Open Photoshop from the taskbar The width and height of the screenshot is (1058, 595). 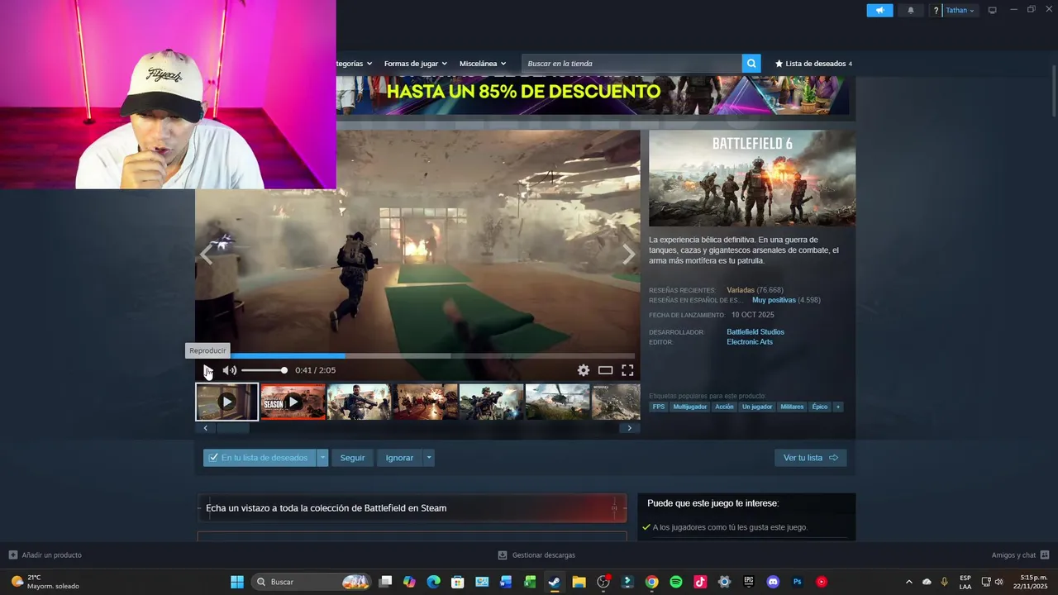798,582
